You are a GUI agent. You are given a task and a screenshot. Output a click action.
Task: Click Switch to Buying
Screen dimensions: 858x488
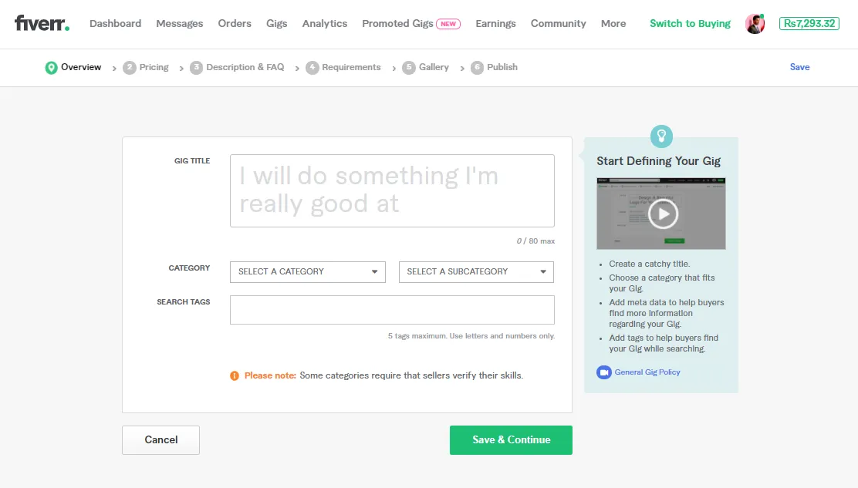pyautogui.click(x=690, y=23)
